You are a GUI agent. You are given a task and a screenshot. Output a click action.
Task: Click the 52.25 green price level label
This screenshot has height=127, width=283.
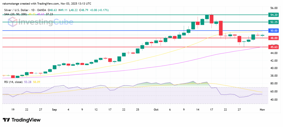(274, 22)
